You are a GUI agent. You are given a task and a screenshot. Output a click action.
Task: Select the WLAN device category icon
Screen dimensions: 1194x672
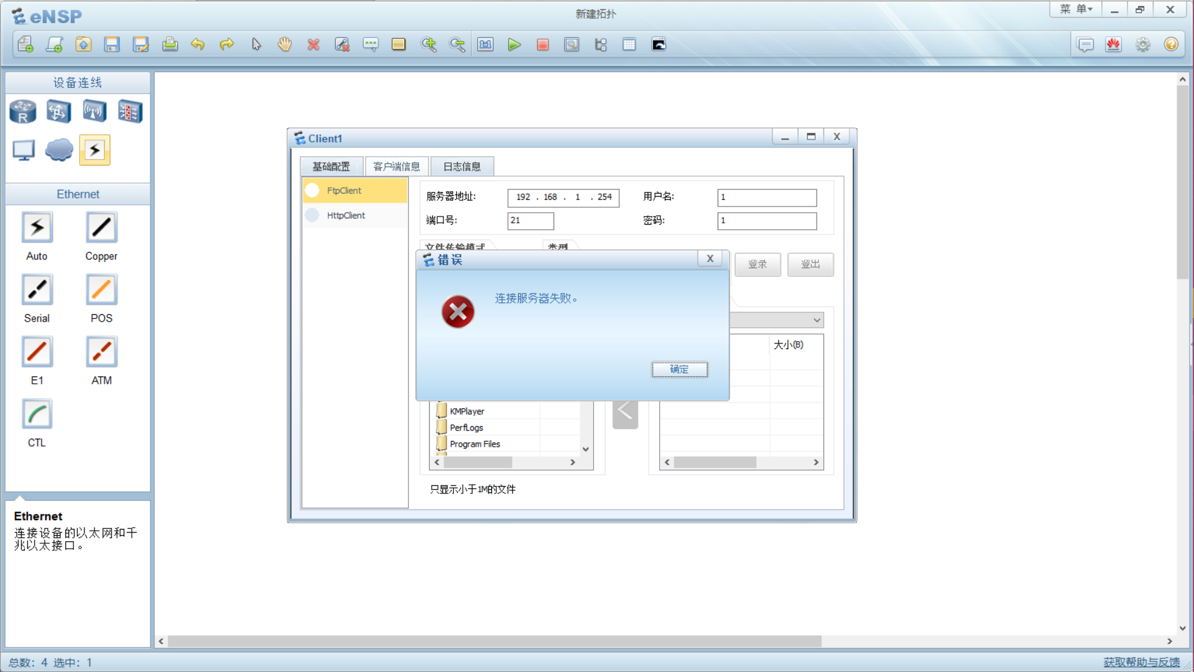95,112
